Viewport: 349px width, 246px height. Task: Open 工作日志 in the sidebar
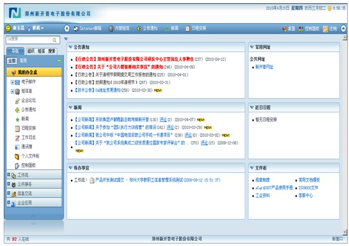coord(28,137)
